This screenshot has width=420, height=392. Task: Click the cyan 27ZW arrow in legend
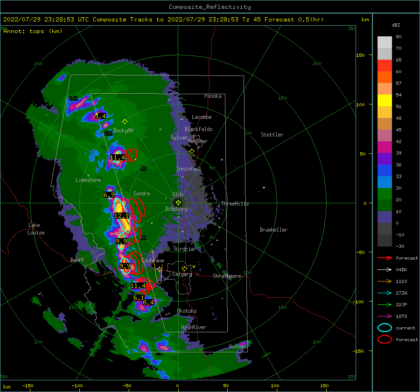click(x=385, y=293)
